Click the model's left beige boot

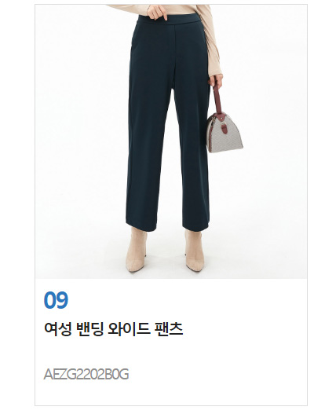pyautogui.click(x=136, y=249)
